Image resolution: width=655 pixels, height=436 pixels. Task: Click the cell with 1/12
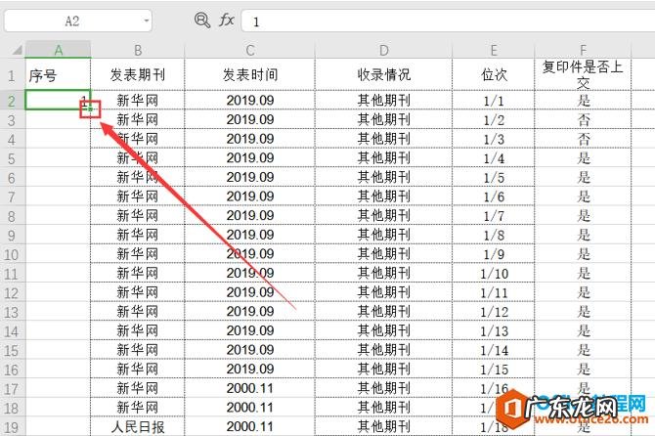click(x=494, y=312)
